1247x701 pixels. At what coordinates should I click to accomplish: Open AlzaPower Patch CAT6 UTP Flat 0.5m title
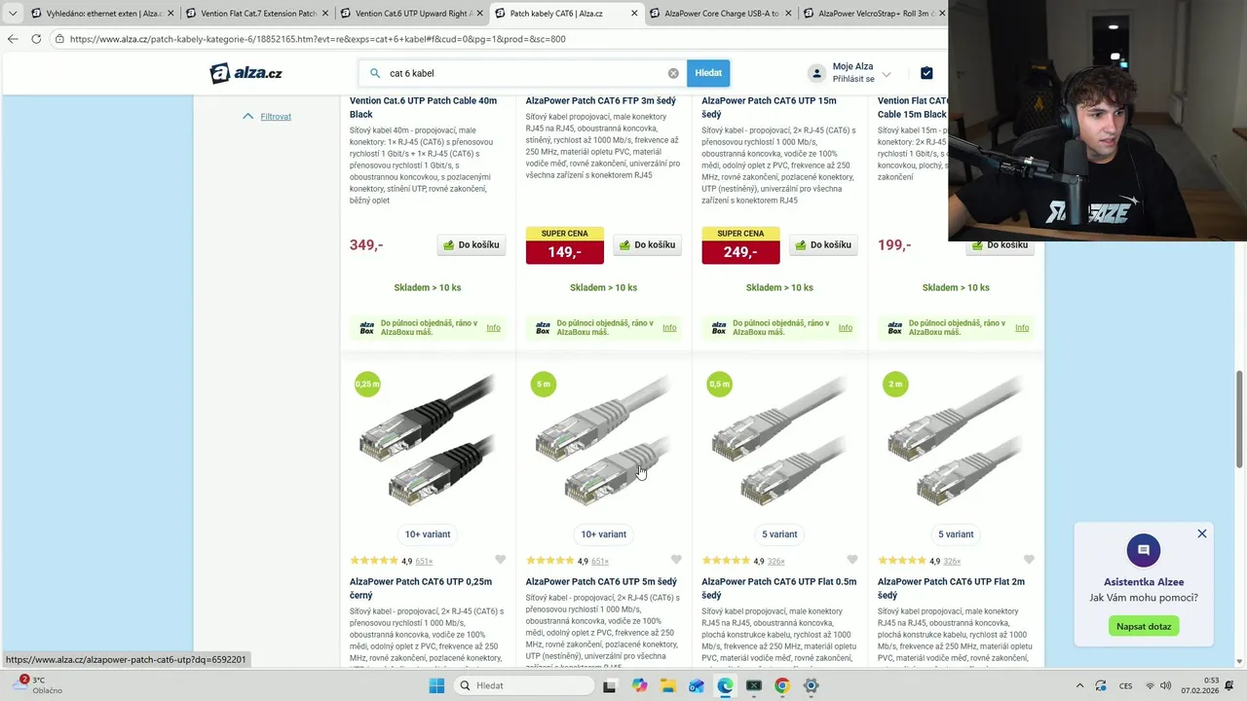pyautogui.click(x=779, y=588)
